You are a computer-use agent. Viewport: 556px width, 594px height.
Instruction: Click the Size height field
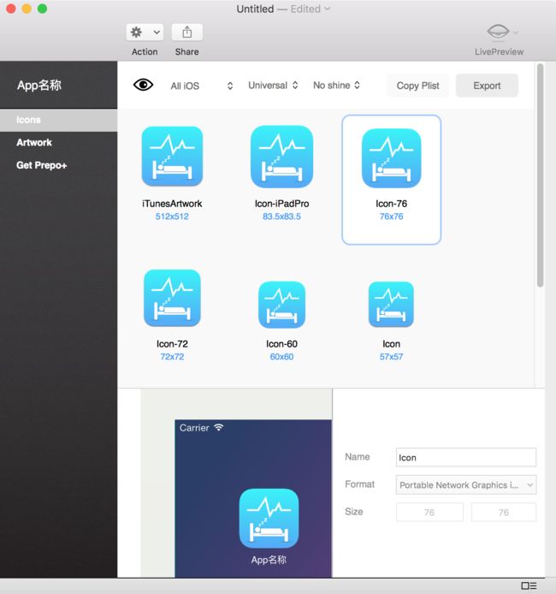tap(504, 512)
